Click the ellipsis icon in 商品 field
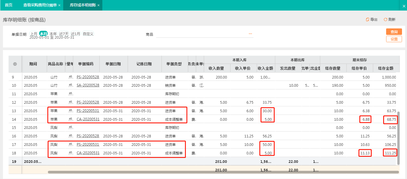Screen dimensions: 407x179 tap(250, 34)
